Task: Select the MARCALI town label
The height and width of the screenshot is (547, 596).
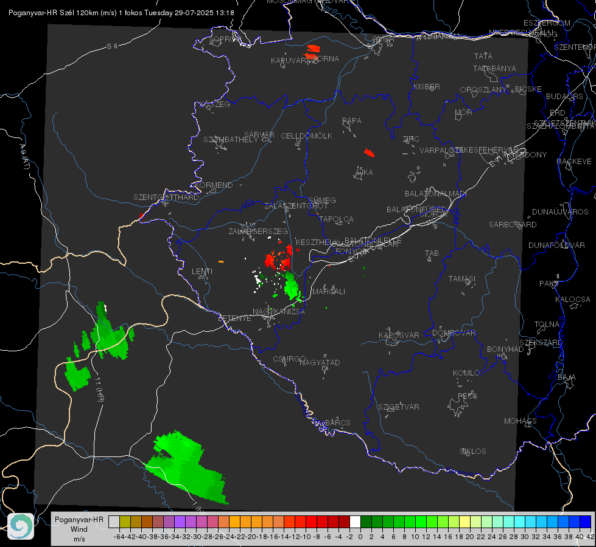Action: [328, 292]
